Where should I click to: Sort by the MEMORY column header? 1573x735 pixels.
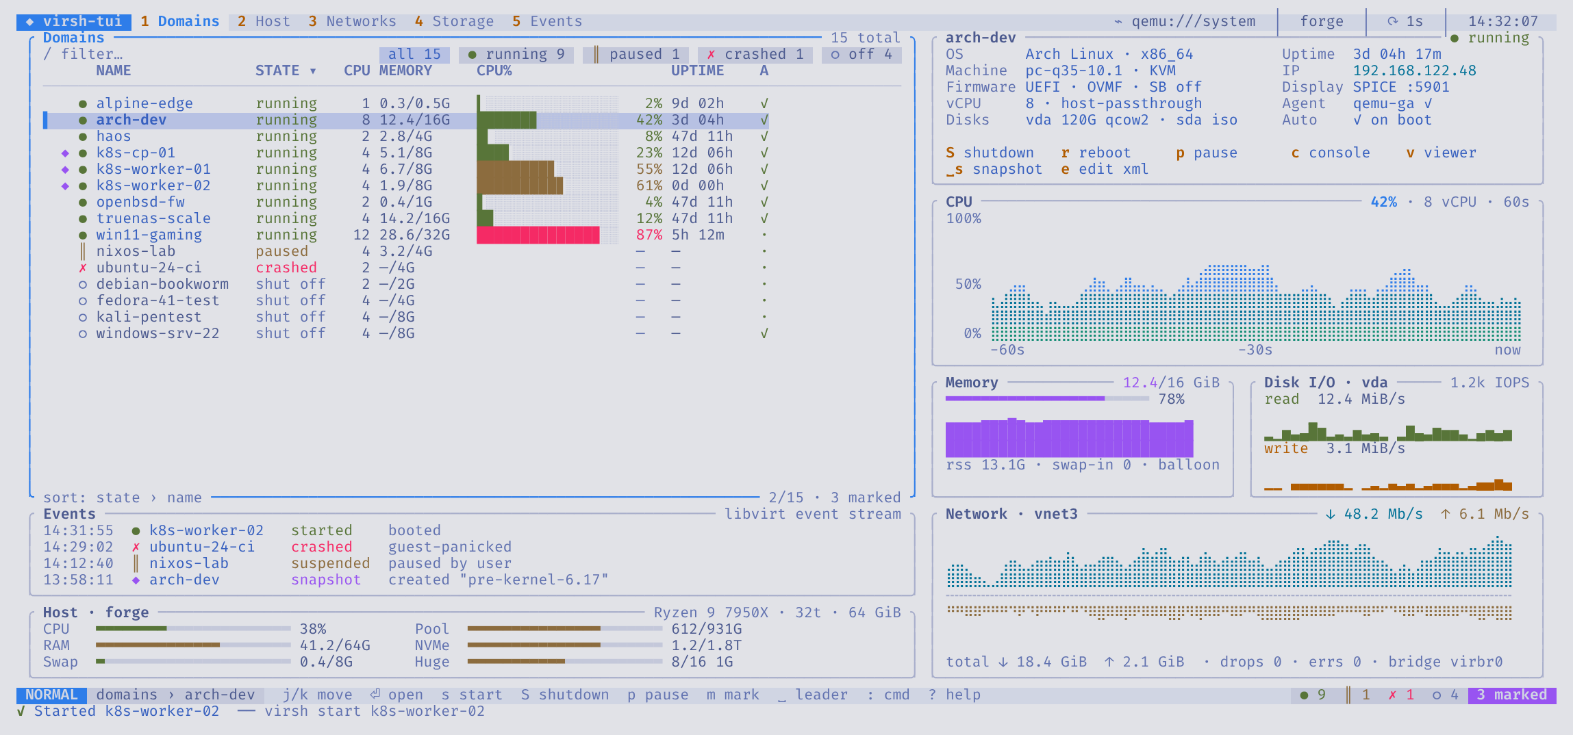point(405,70)
